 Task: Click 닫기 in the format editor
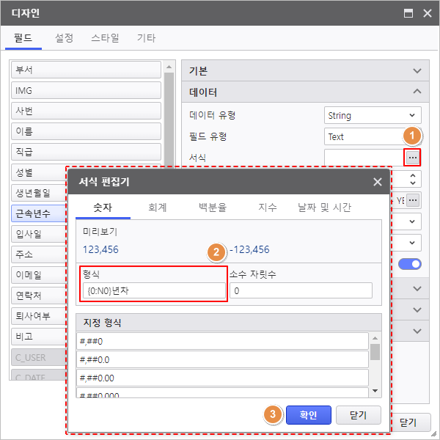click(x=358, y=415)
